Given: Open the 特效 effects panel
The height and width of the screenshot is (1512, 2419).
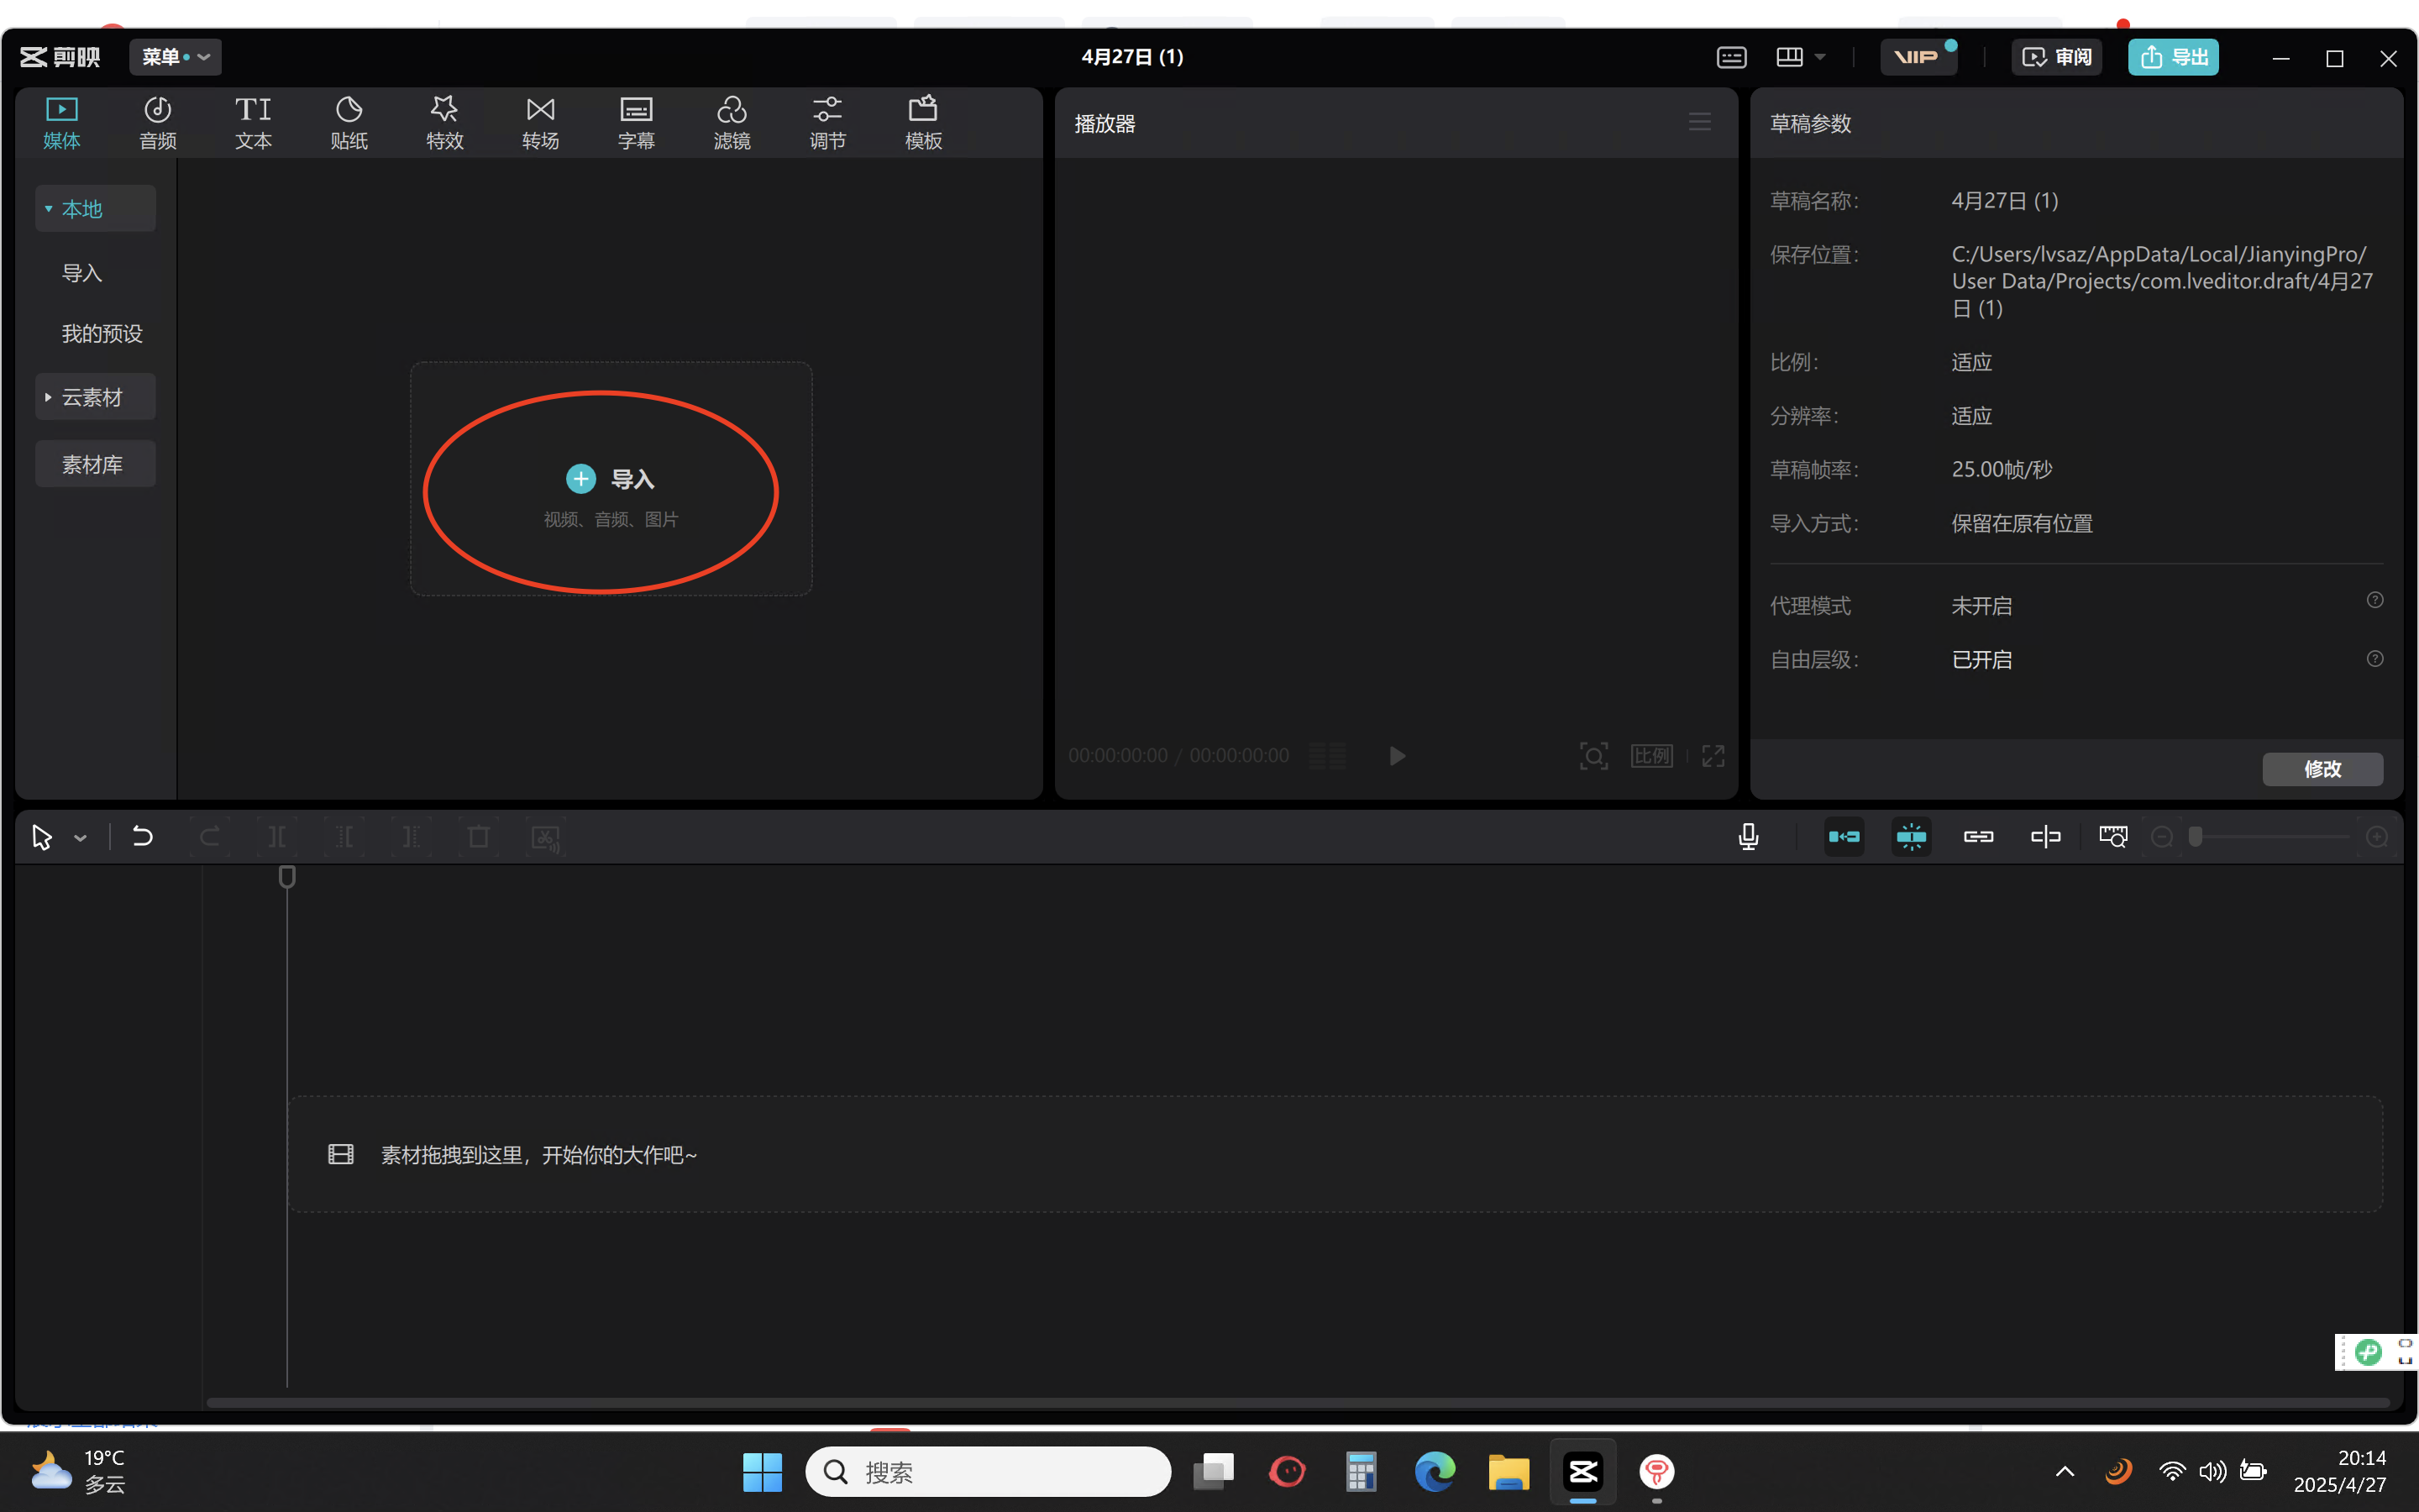Looking at the screenshot, I should 443,122.
